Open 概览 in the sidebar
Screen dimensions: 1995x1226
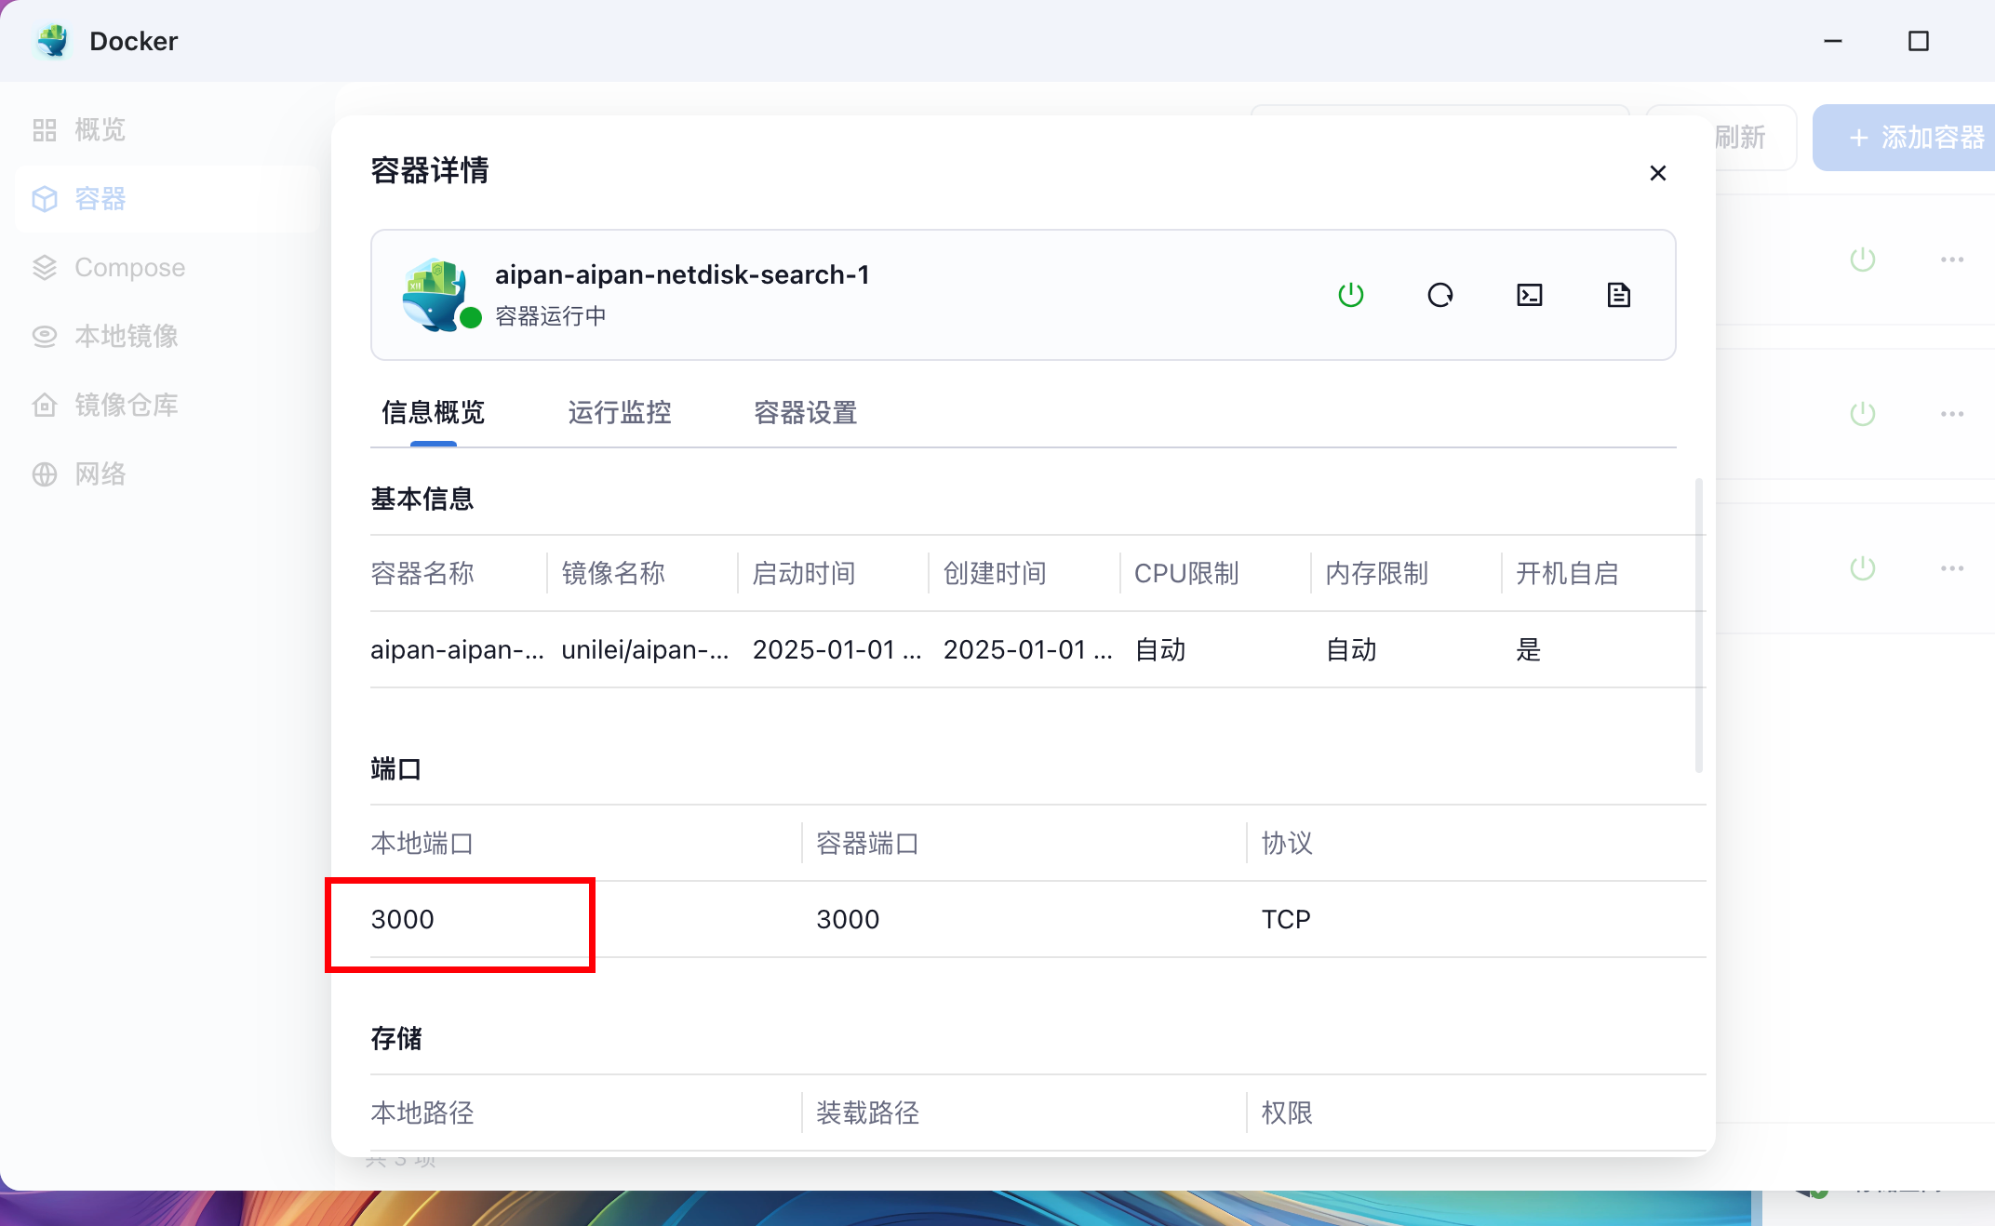(167, 129)
